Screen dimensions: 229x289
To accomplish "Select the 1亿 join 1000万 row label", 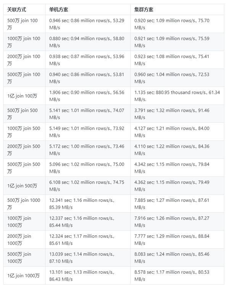I will coord(23,276).
